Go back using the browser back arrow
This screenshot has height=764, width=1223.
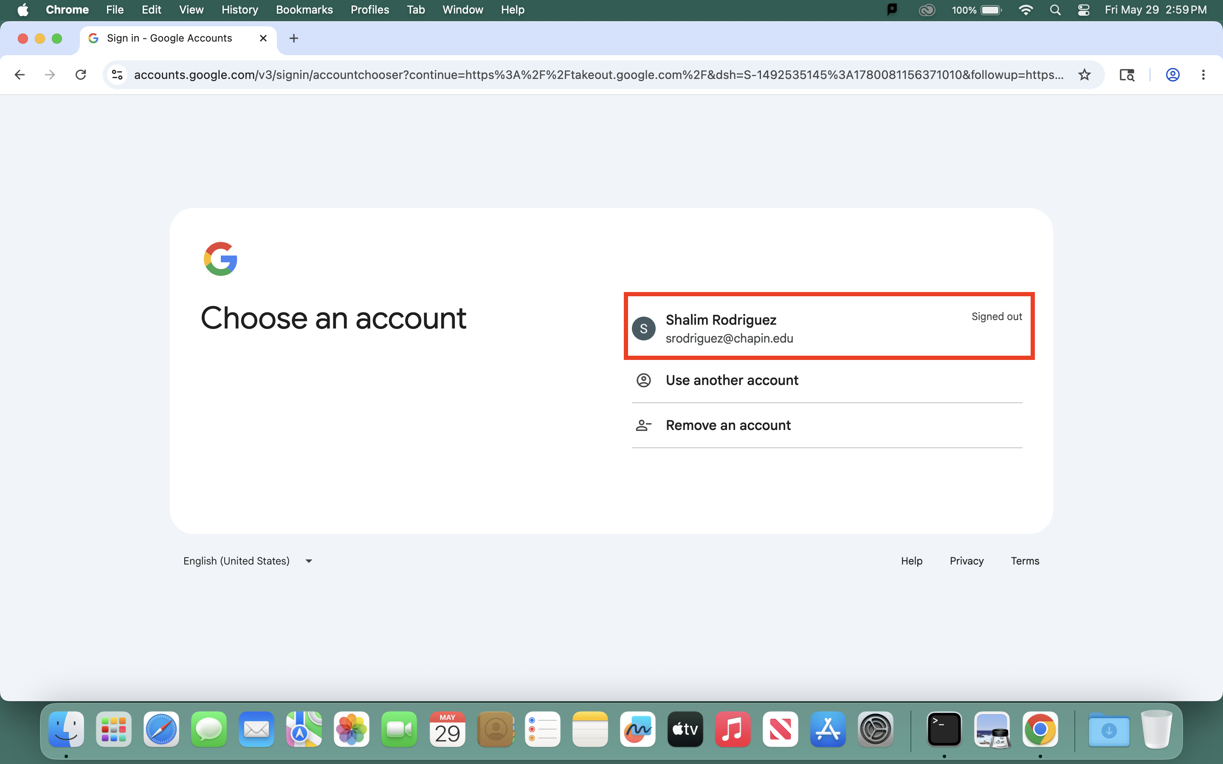pyautogui.click(x=19, y=75)
